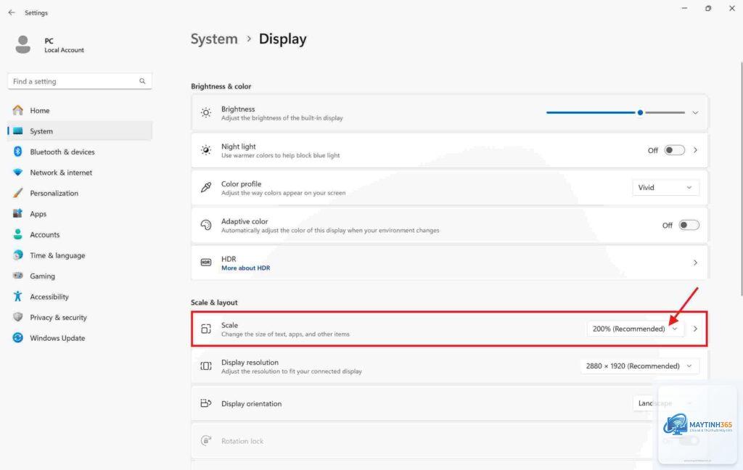Switch to Time & language settings

(x=57, y=255)
